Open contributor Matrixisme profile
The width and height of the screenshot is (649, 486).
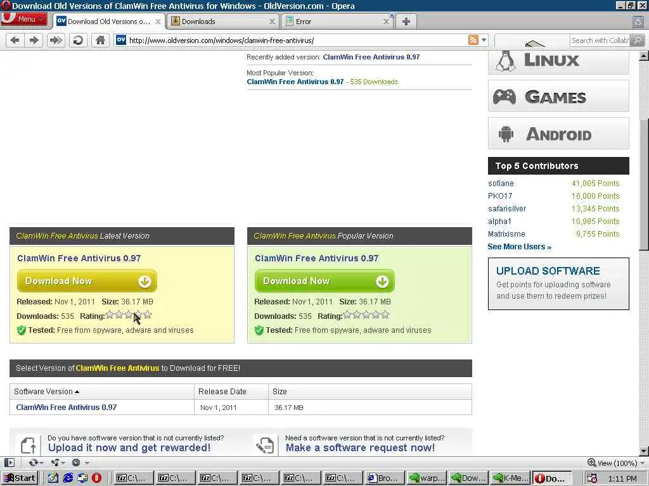point(506,234)
